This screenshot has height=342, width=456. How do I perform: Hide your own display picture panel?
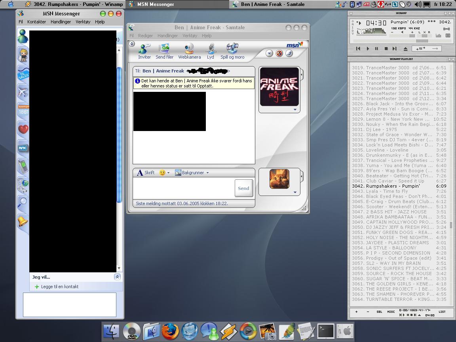point(302,176)
